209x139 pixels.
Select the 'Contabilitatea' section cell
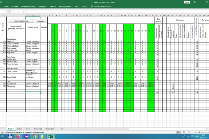coord(16,39)
